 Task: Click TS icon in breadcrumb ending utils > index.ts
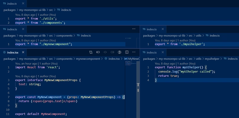coord(207,35)
